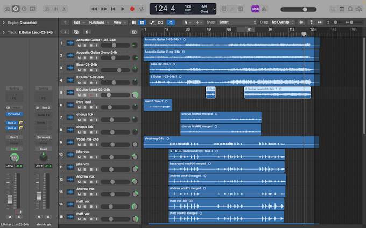Screen dimensions: 366x228
Task: Add a new track with plus button
Action: pos(65,32)
